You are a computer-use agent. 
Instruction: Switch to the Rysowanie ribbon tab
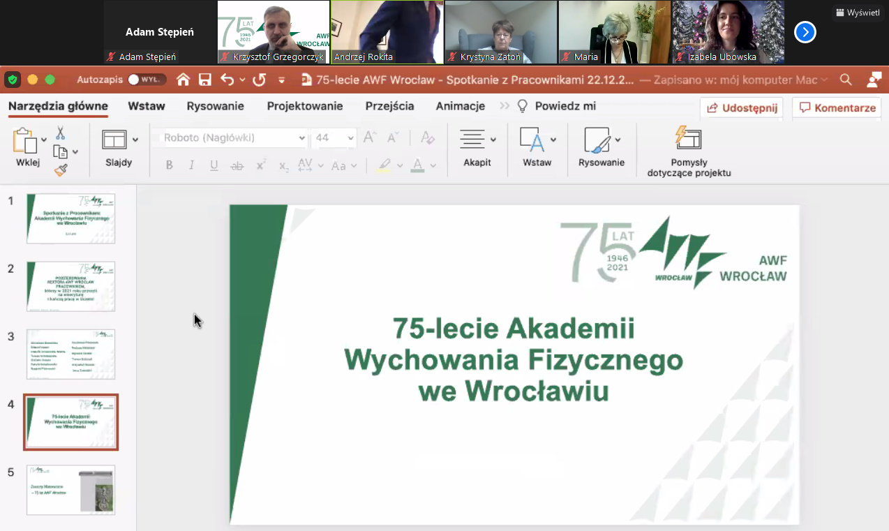216,106
